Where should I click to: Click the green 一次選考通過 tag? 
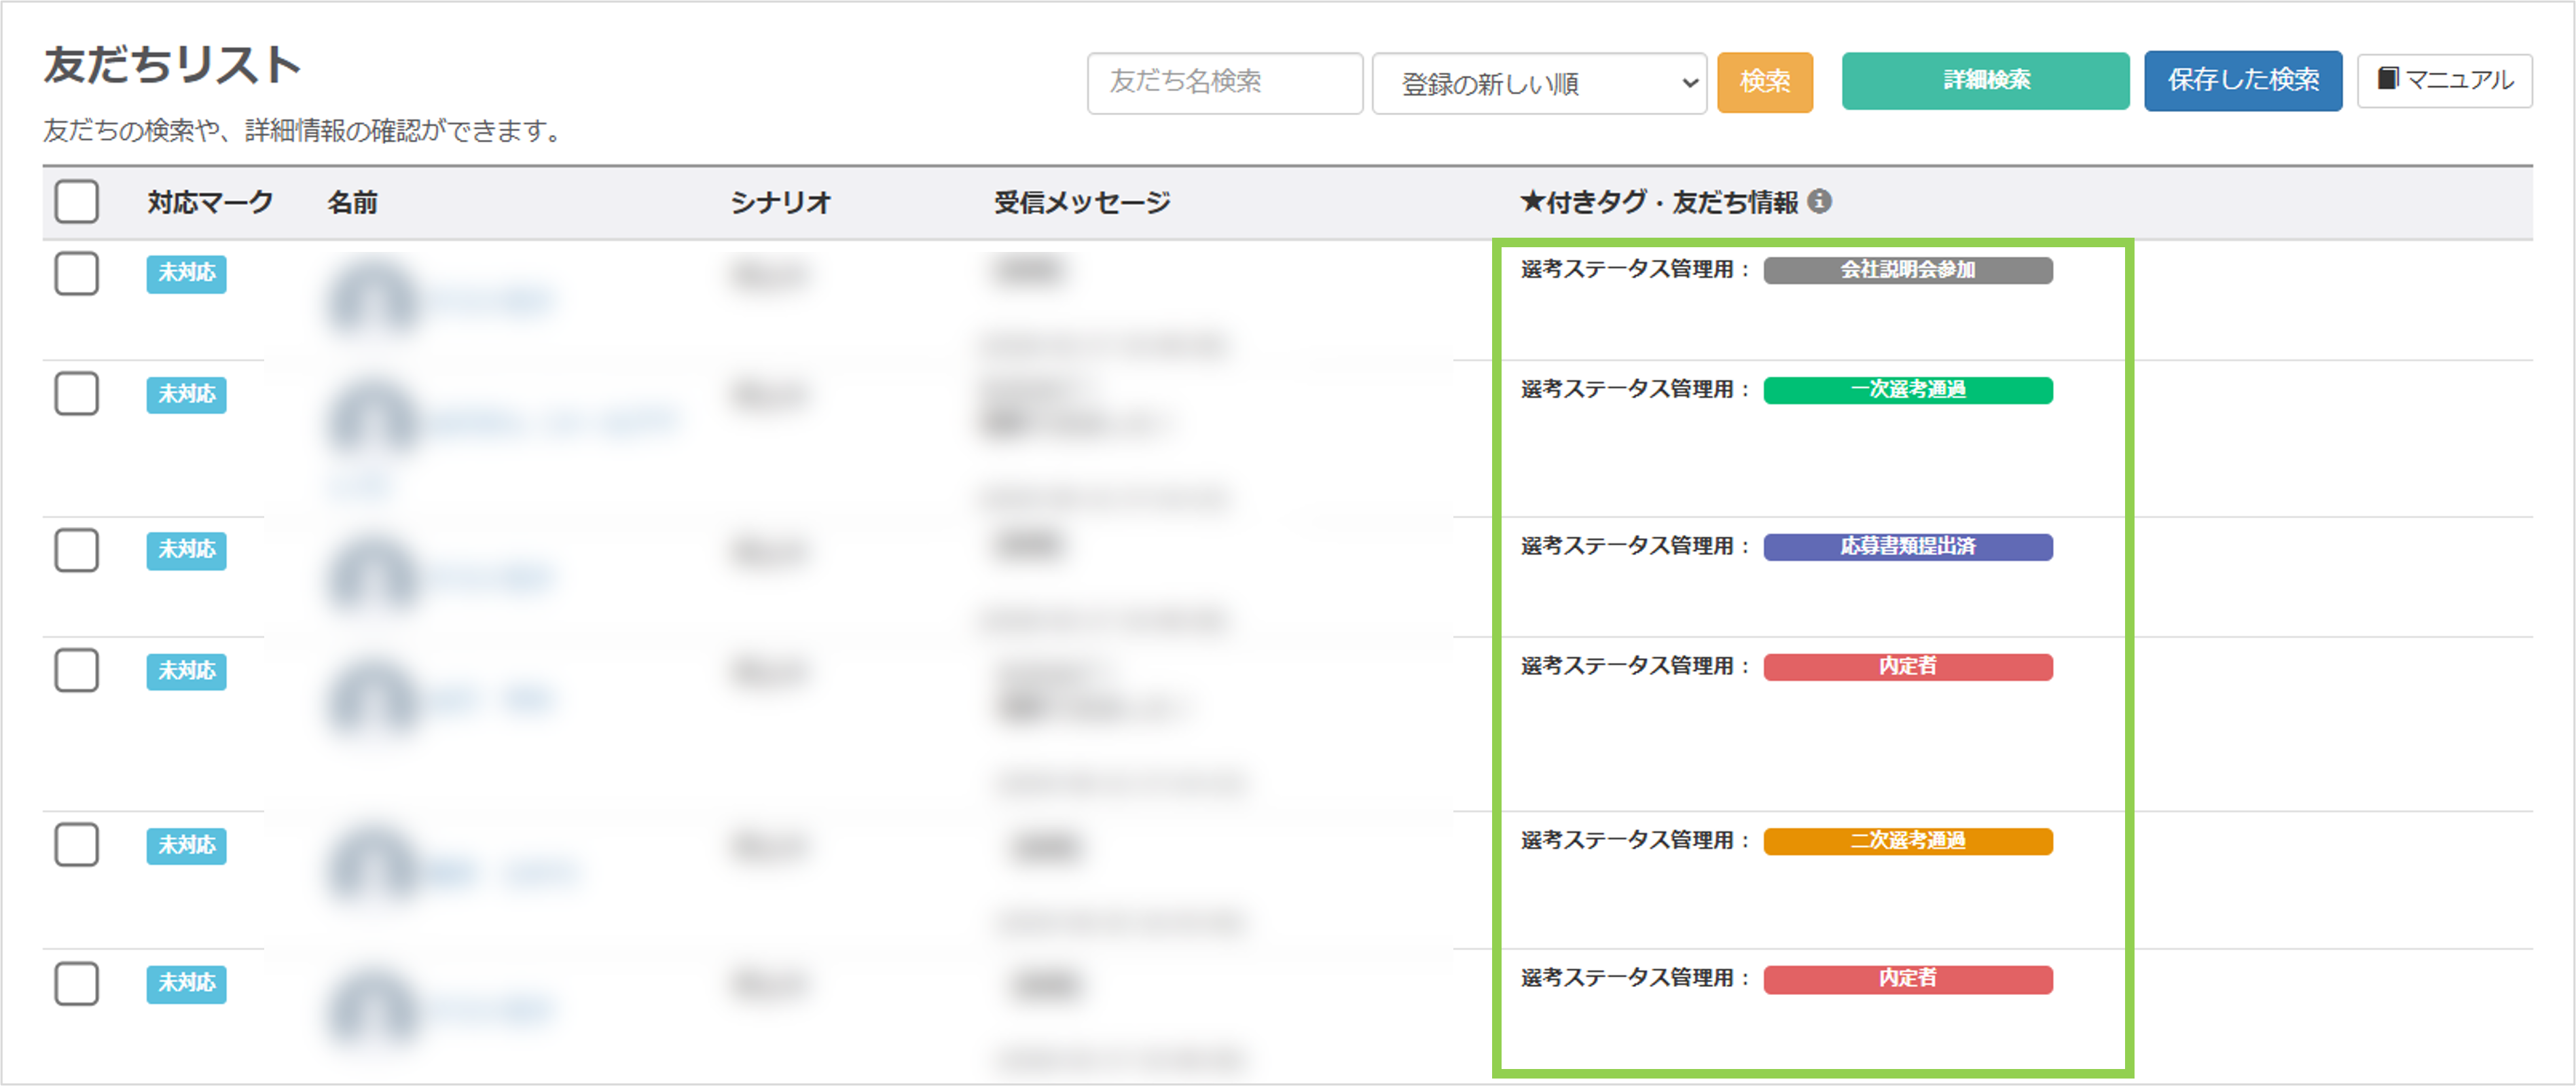(1907, 390)
